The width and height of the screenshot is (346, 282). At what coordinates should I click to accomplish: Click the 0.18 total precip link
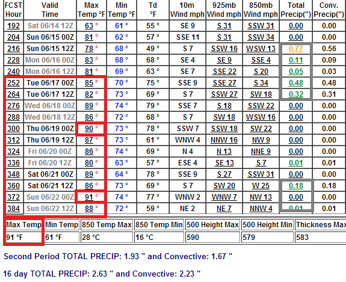(295, 186)
